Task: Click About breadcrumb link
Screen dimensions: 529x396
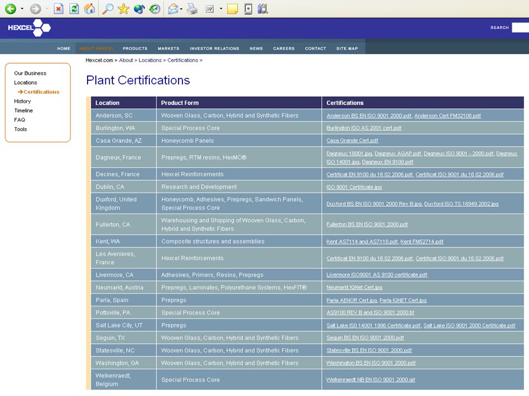Action: pos(126,61)
